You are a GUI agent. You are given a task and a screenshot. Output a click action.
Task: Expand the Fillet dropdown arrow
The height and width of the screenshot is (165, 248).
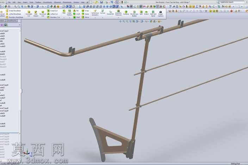point(64,18)
